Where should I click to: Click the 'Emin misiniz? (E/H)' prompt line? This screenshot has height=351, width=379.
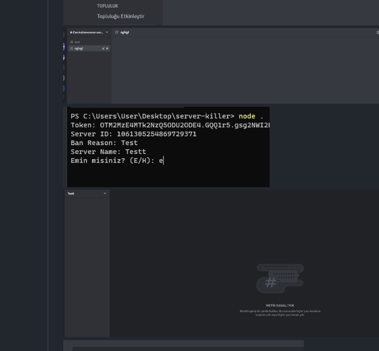[117, 161]
